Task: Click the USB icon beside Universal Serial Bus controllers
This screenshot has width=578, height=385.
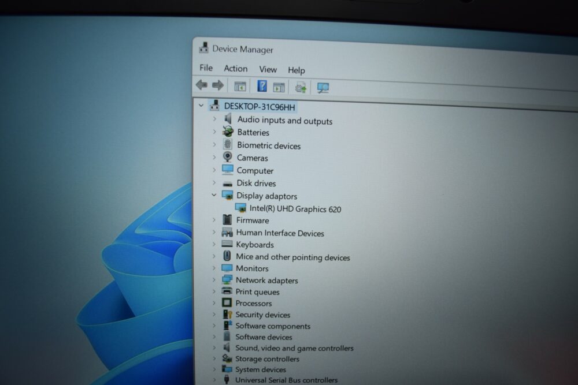Action: tap(227, 379)
